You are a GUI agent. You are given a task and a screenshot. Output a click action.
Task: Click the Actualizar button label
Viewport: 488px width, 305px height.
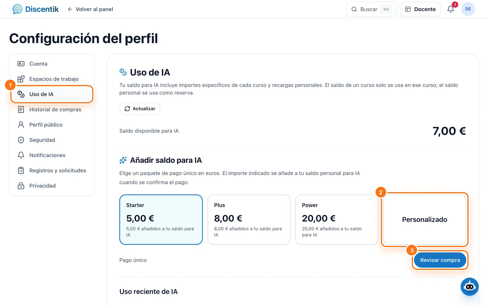click(x=144, y=109)
